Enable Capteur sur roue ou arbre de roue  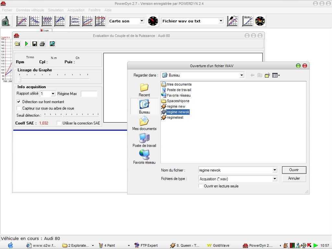pos(18,108)
